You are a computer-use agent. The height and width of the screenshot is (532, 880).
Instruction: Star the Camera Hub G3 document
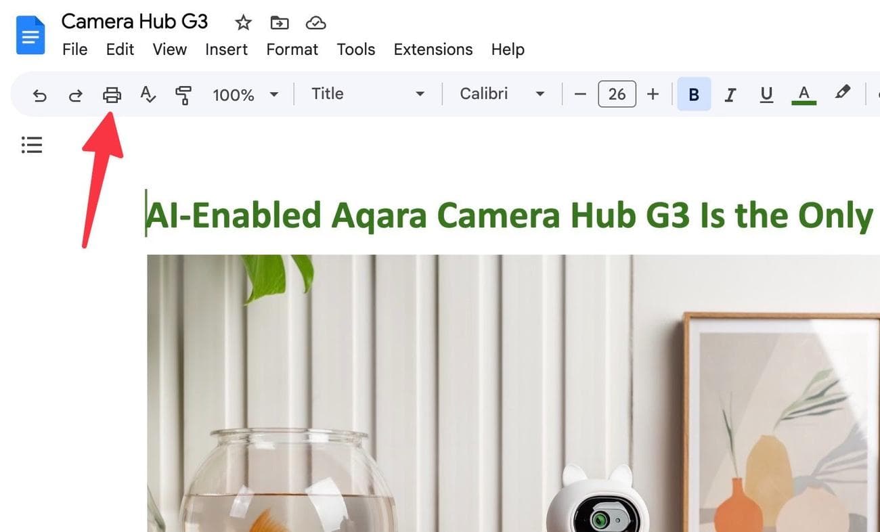243,23
